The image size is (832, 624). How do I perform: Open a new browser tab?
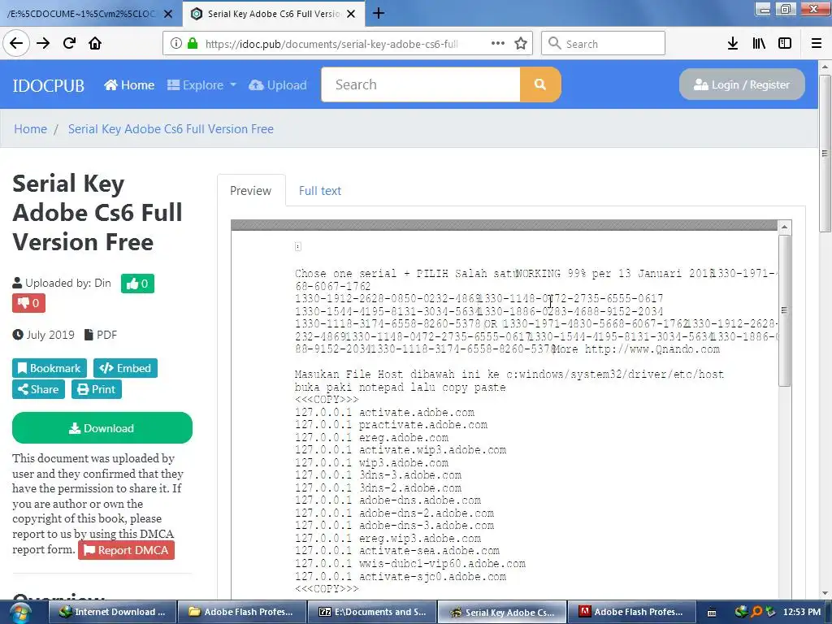click(x=379, y=13)
